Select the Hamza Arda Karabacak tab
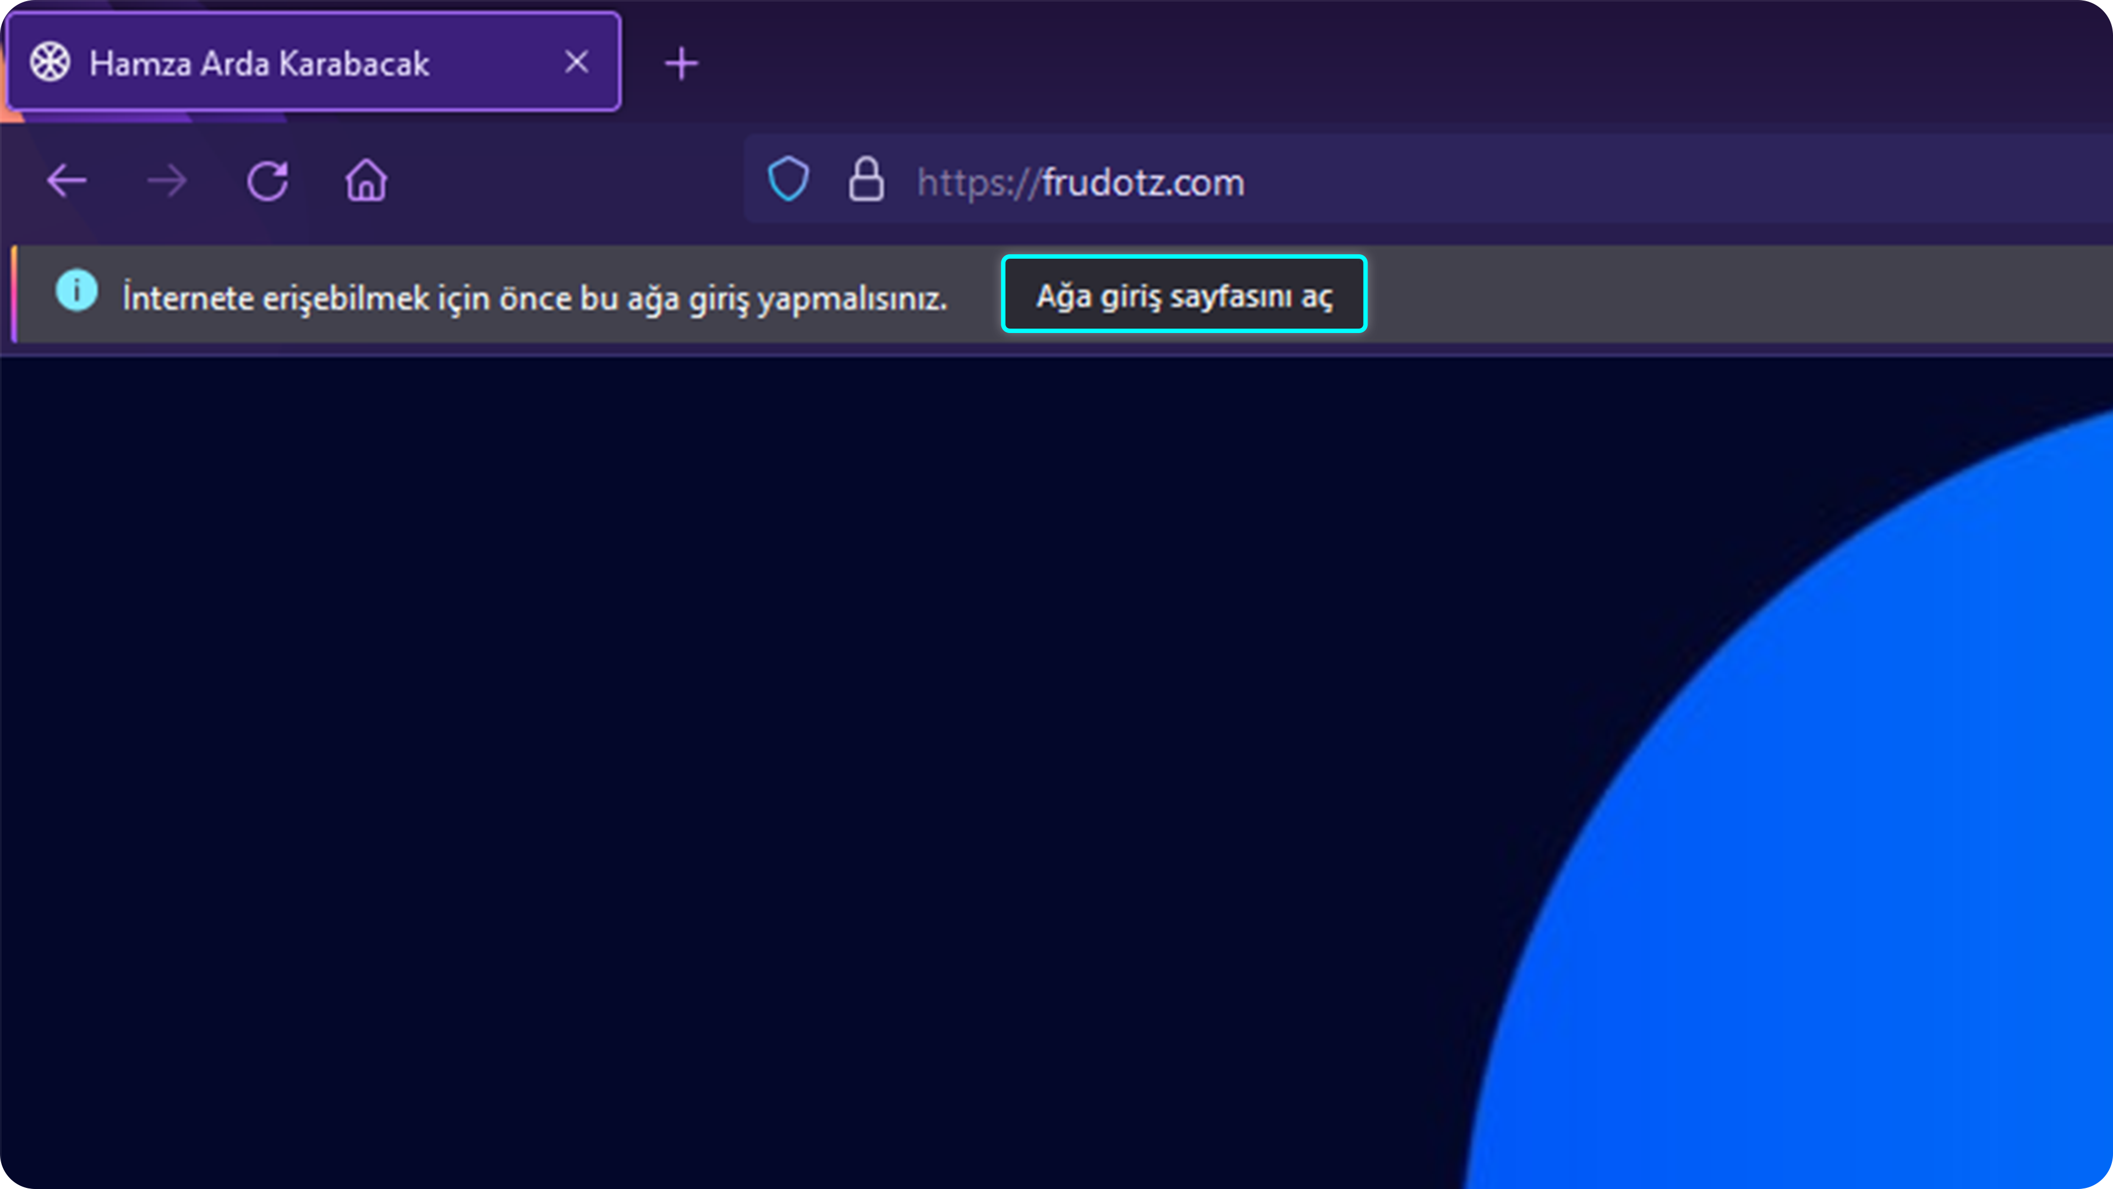This screenshot has width=2113, height=1189. (313, 62)
